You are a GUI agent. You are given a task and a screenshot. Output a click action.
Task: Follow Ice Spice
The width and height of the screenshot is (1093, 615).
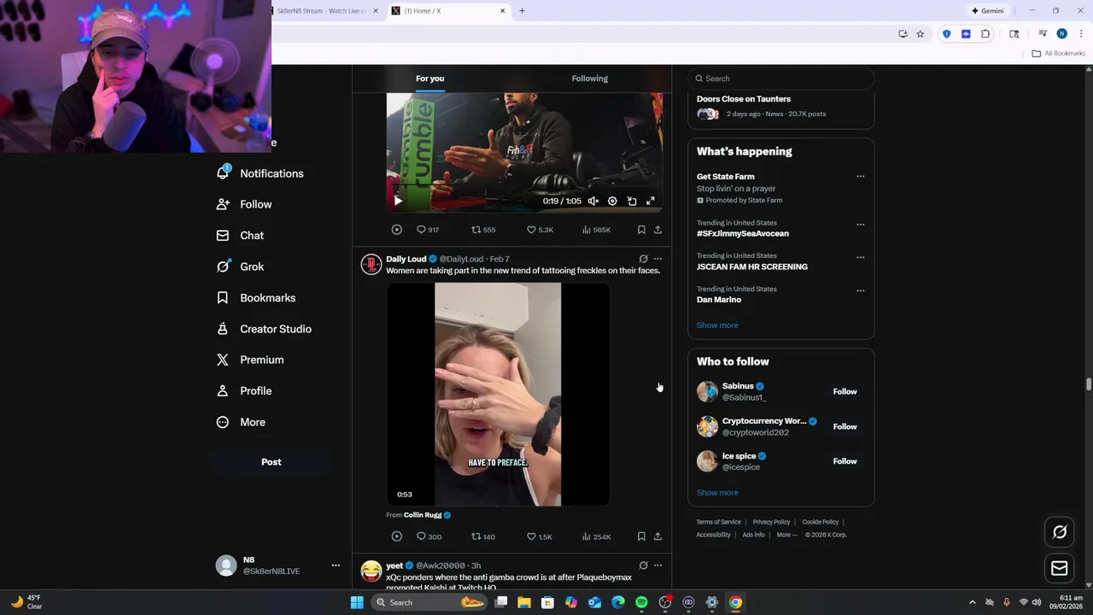(x=845, y=461)
